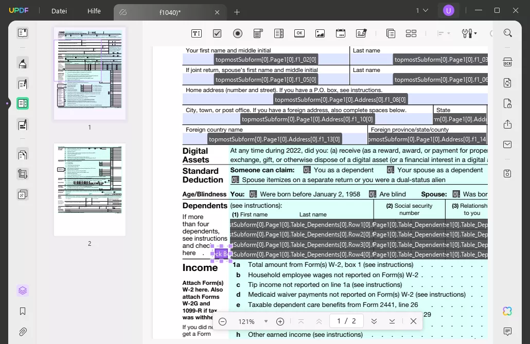The width and height of the screenshot is (530, 344).
Task: Select the active Prepare Form mode icon
Action: tap(23, 103)
